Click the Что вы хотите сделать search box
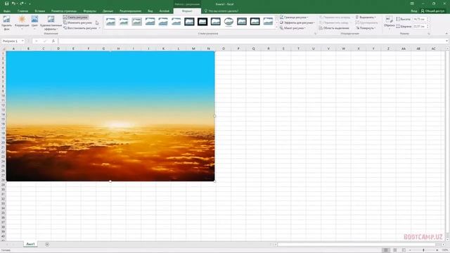This screenshot has width=450, height=253. coord(221,11)
